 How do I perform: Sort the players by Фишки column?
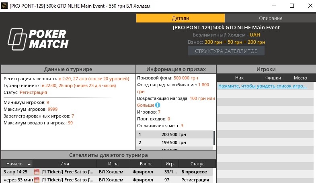273,78
